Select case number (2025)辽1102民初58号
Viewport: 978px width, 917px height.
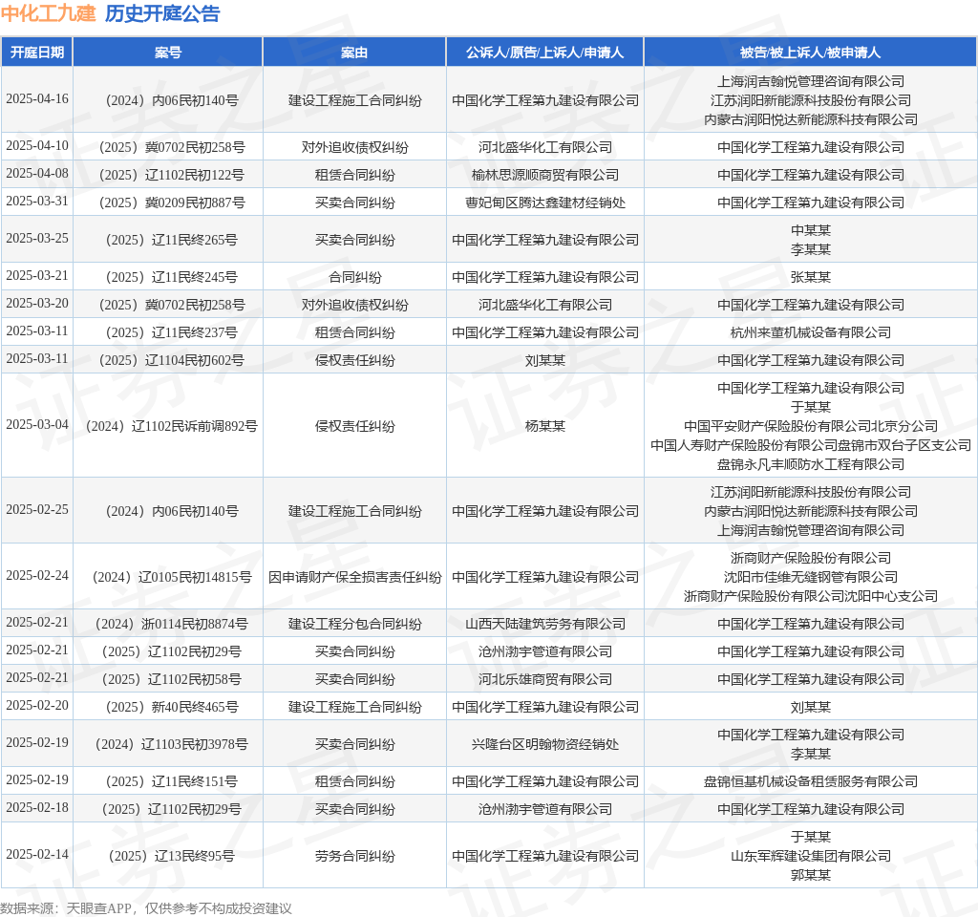click(x=172, y=679)
